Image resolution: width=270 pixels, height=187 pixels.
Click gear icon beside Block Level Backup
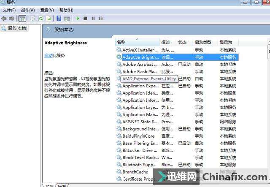point(119,157)
